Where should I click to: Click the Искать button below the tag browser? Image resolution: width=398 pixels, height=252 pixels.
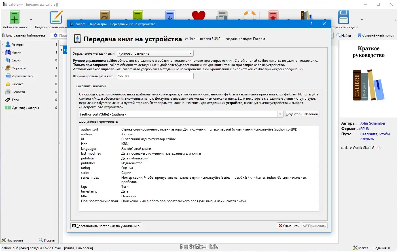[47, 240]
